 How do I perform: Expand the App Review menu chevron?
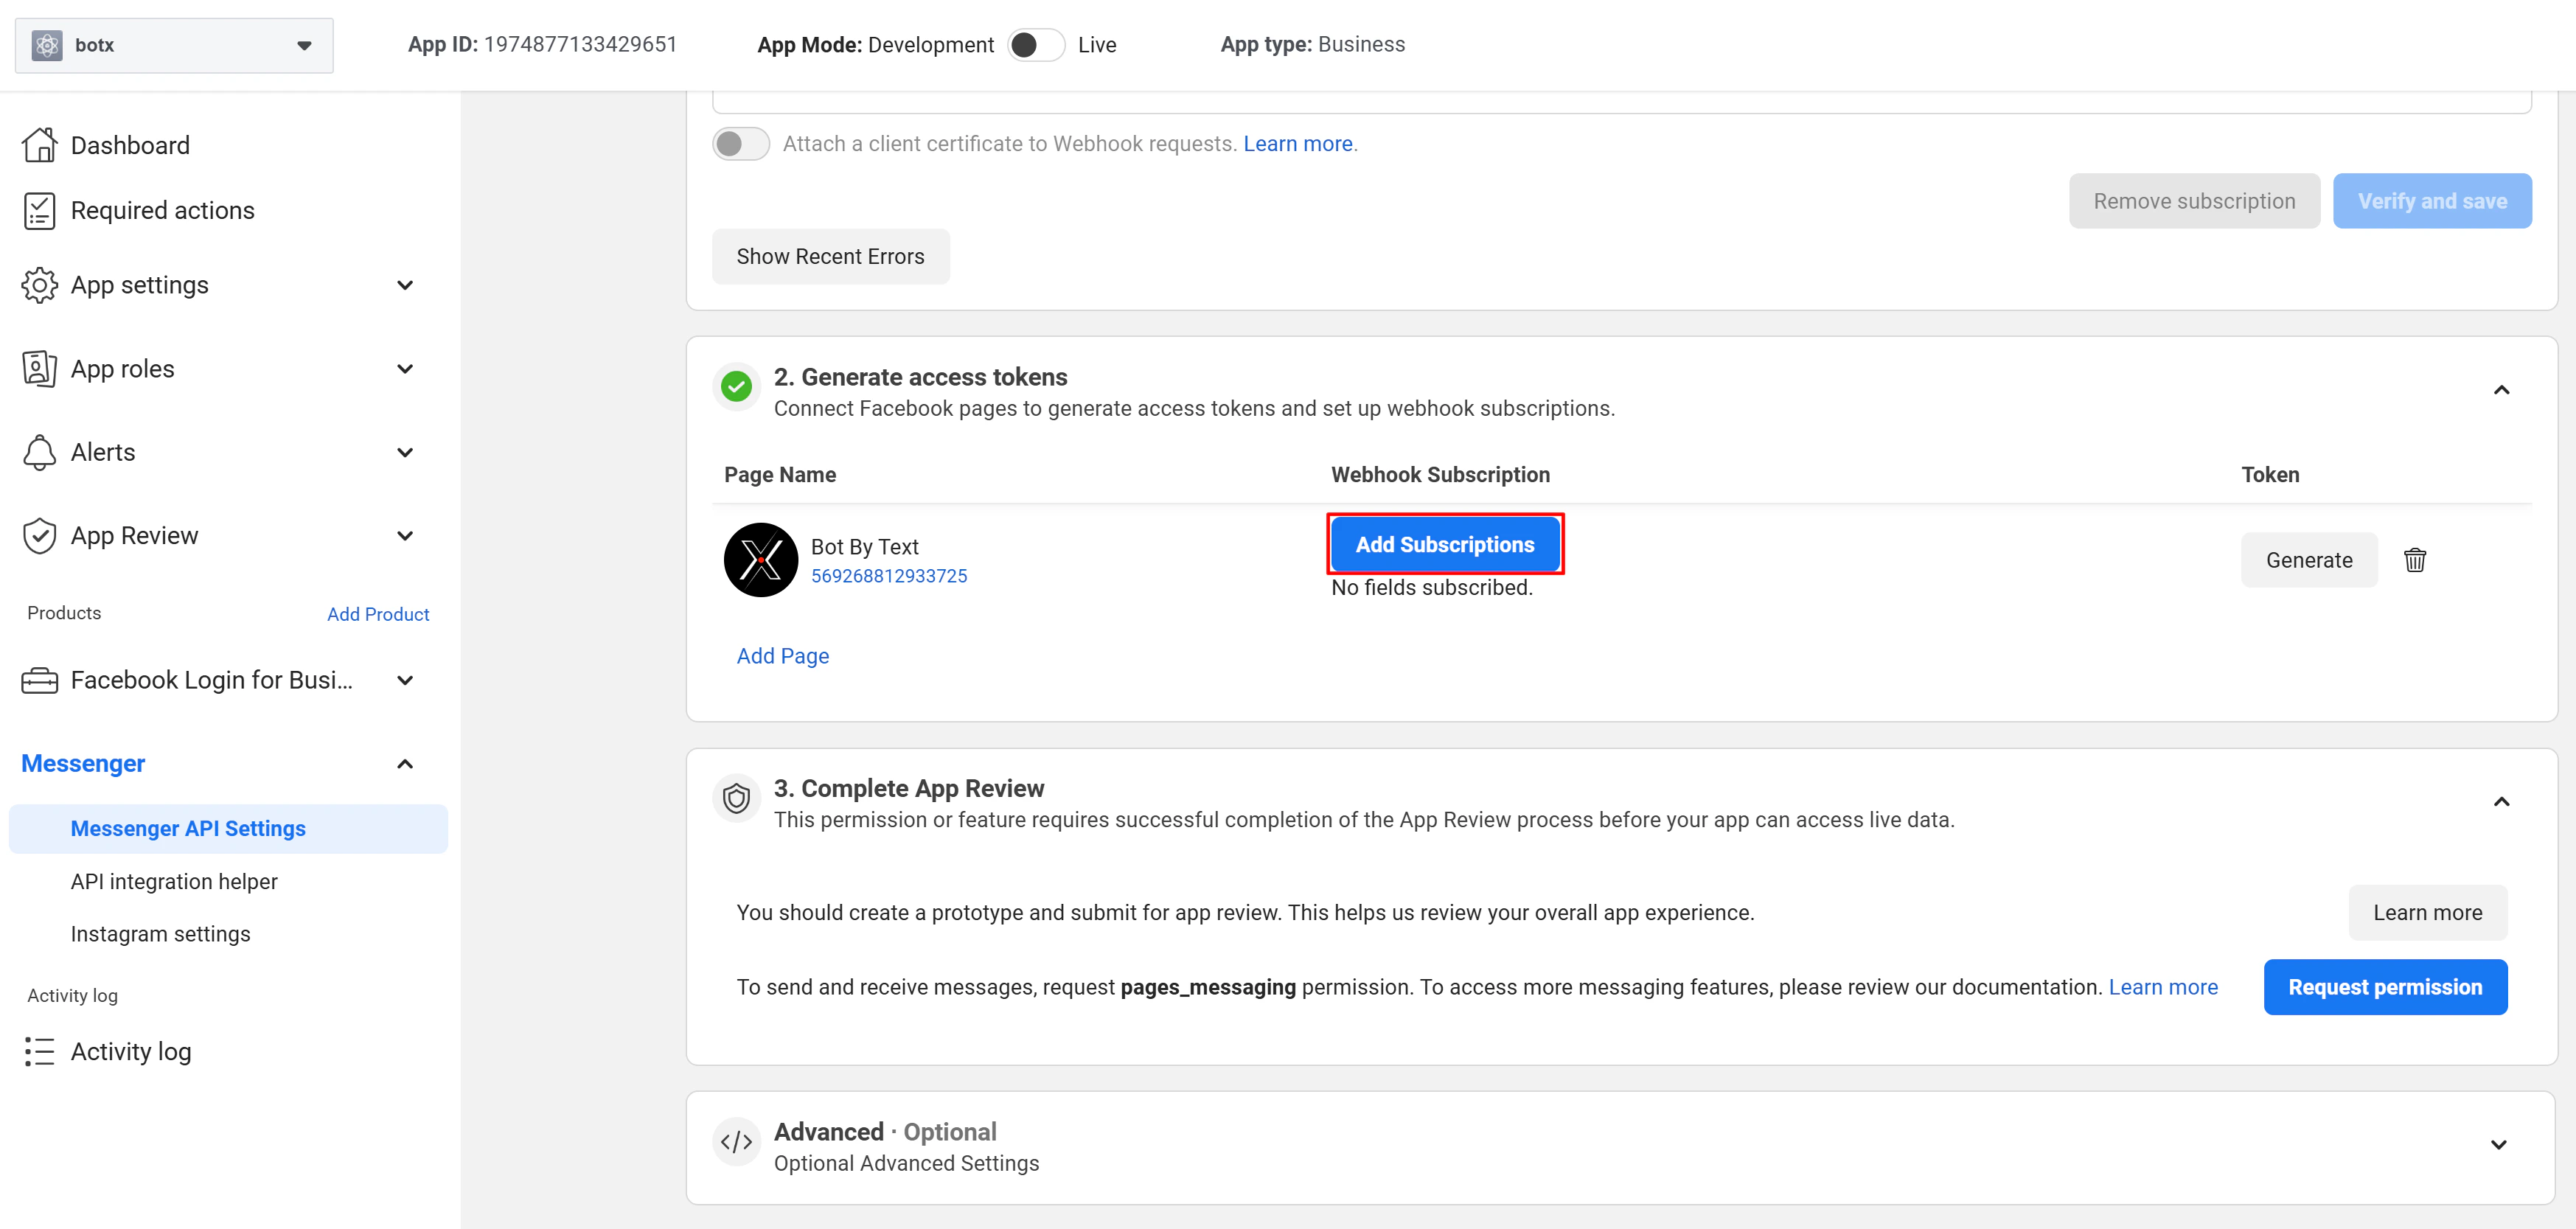tap(405, 536)
